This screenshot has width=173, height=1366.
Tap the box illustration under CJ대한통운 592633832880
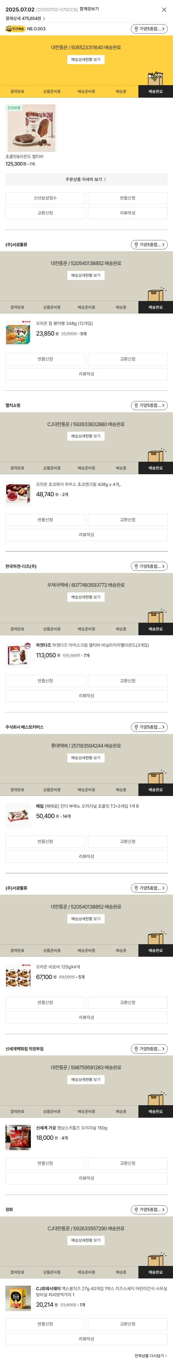tap(156, 455)
